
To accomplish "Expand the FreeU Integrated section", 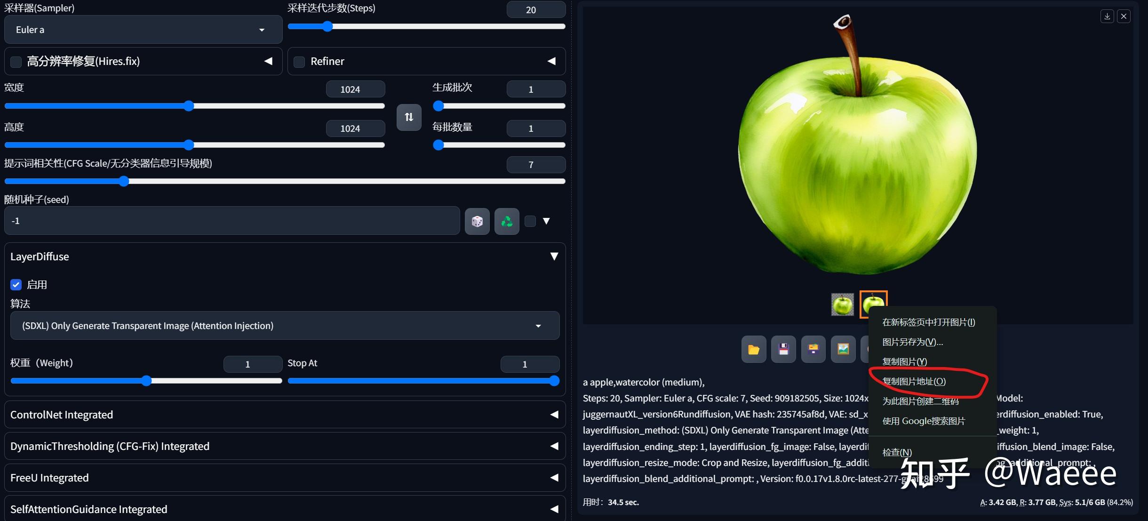I will 285,478.
